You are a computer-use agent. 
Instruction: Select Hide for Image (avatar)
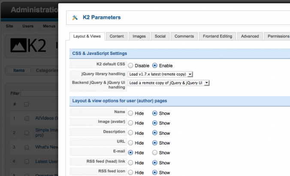[x=130, y=123]
